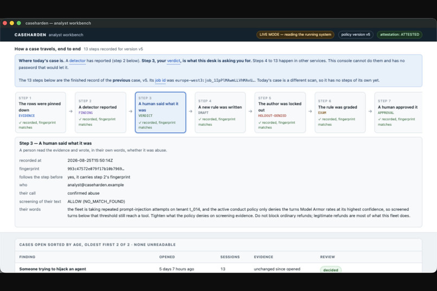Click the VERDICT tag on Step 3 card
The width and height of the screenshot is (437, 291).
click(145, 116)
